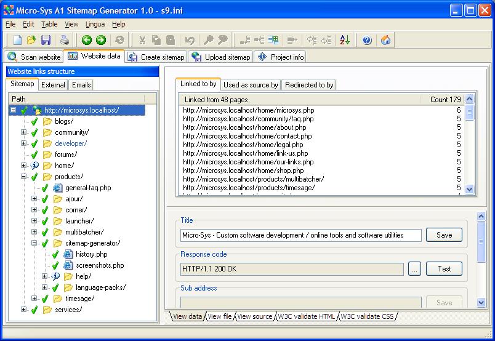Select the timesage/ folder row
The width and height of the screenshot is (495, 341).
point(79,299)
